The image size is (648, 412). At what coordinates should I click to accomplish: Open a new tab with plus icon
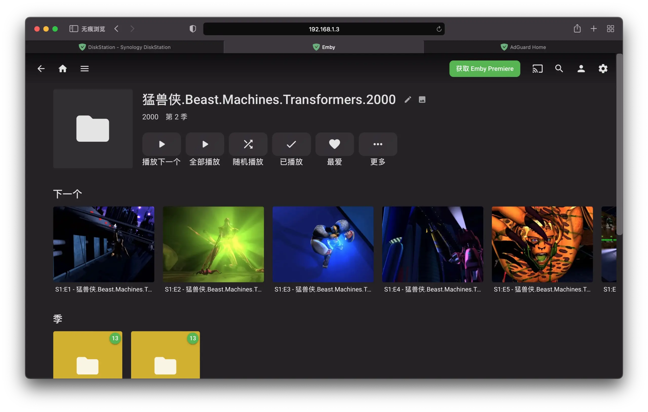tap(594, 29)
